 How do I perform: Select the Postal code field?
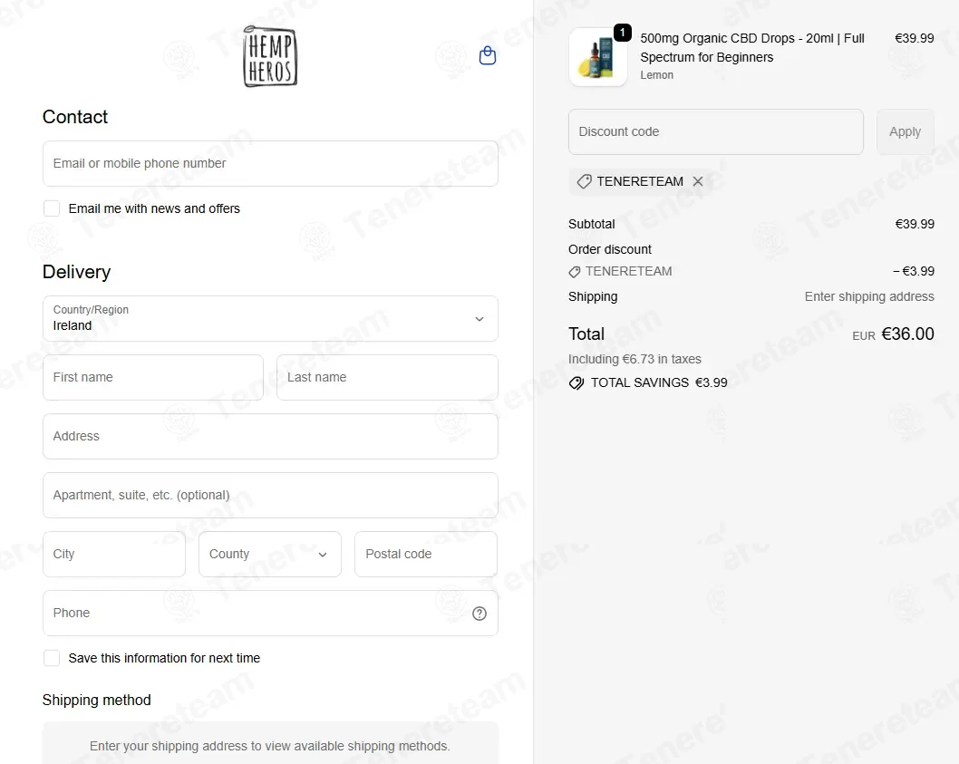(426, 554)
